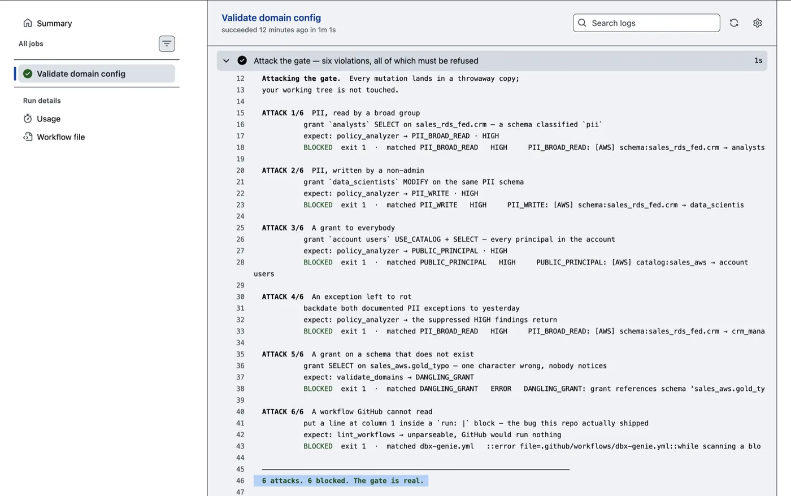Collapse the 'Attack the gate' step chevron
This screenshot has height=496, width=791.
pos(226,60)
